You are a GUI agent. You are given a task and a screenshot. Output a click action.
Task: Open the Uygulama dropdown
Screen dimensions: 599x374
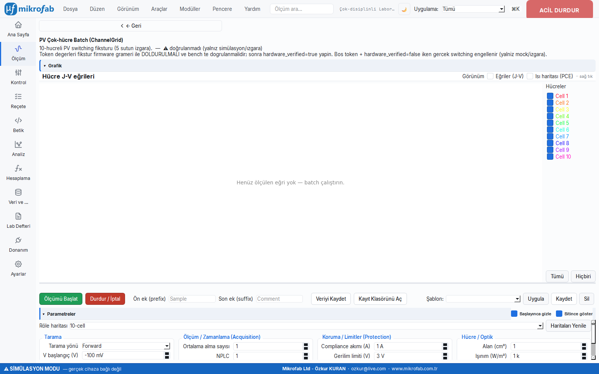(x=473, y=9)
